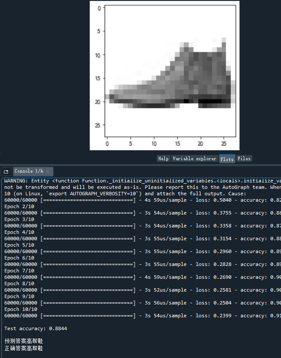Viewport: 281px width, 358px height.
Task: Click the Epoch 6/10 line
Action: [19, 258]
